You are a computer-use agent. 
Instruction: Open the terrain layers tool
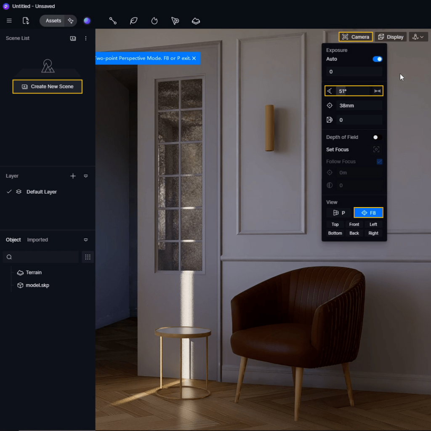click(195, 21)
